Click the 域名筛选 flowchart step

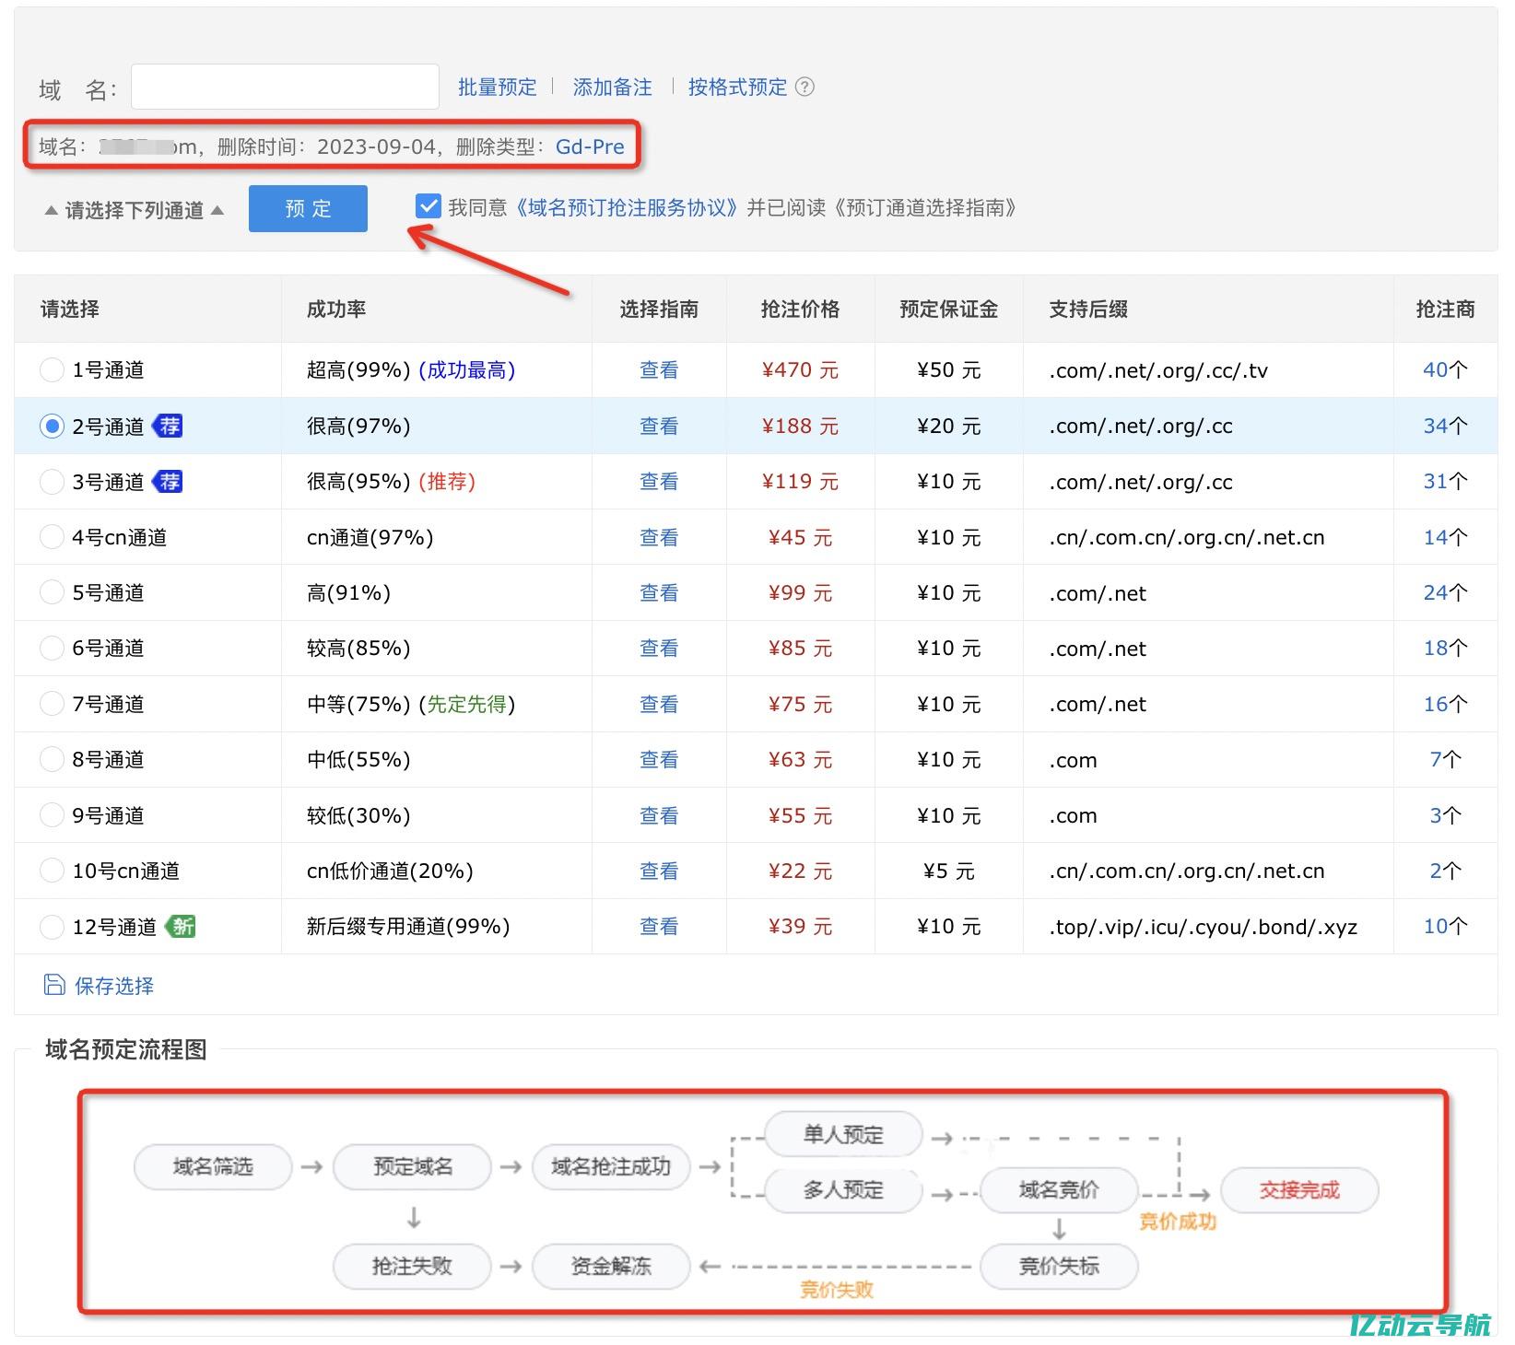[x=213, y=1166]
